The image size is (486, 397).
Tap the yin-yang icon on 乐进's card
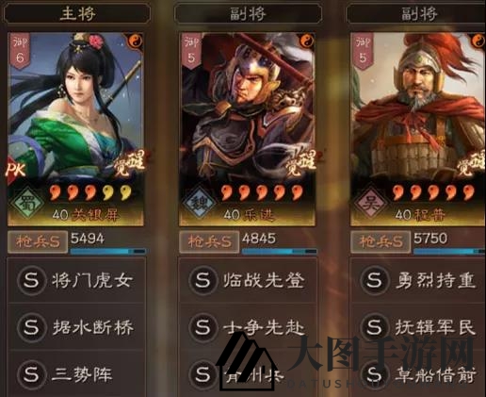coord(307,41)
